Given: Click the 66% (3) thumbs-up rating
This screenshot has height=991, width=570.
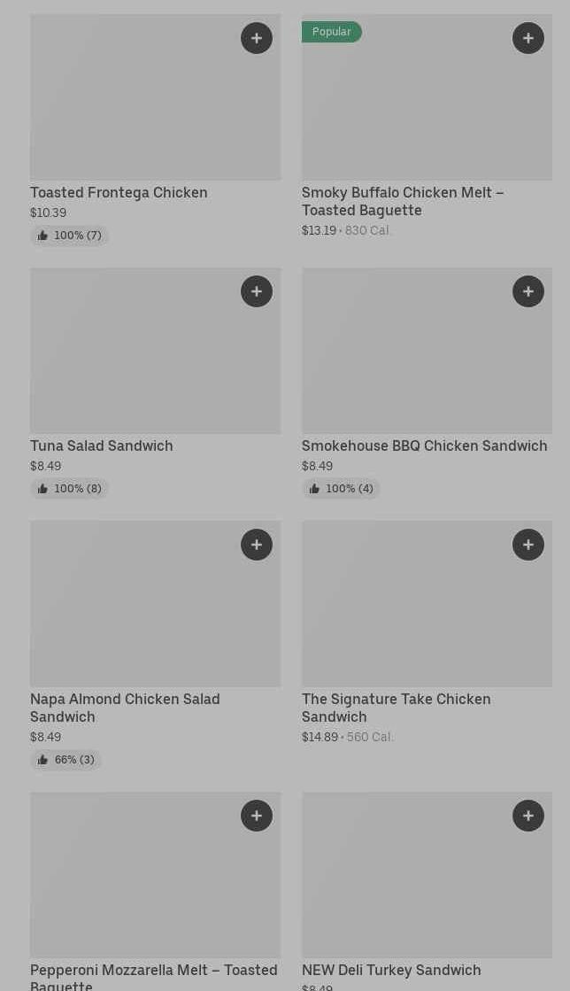Looking at the screenshot, I should pyautogui.click(x=66, y=760).
